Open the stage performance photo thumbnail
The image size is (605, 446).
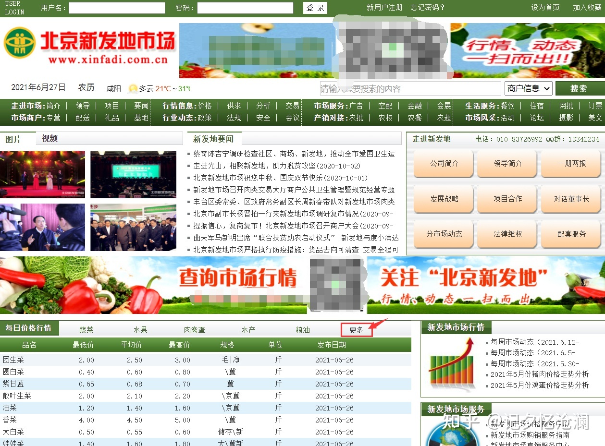click(x=42, y=174)
